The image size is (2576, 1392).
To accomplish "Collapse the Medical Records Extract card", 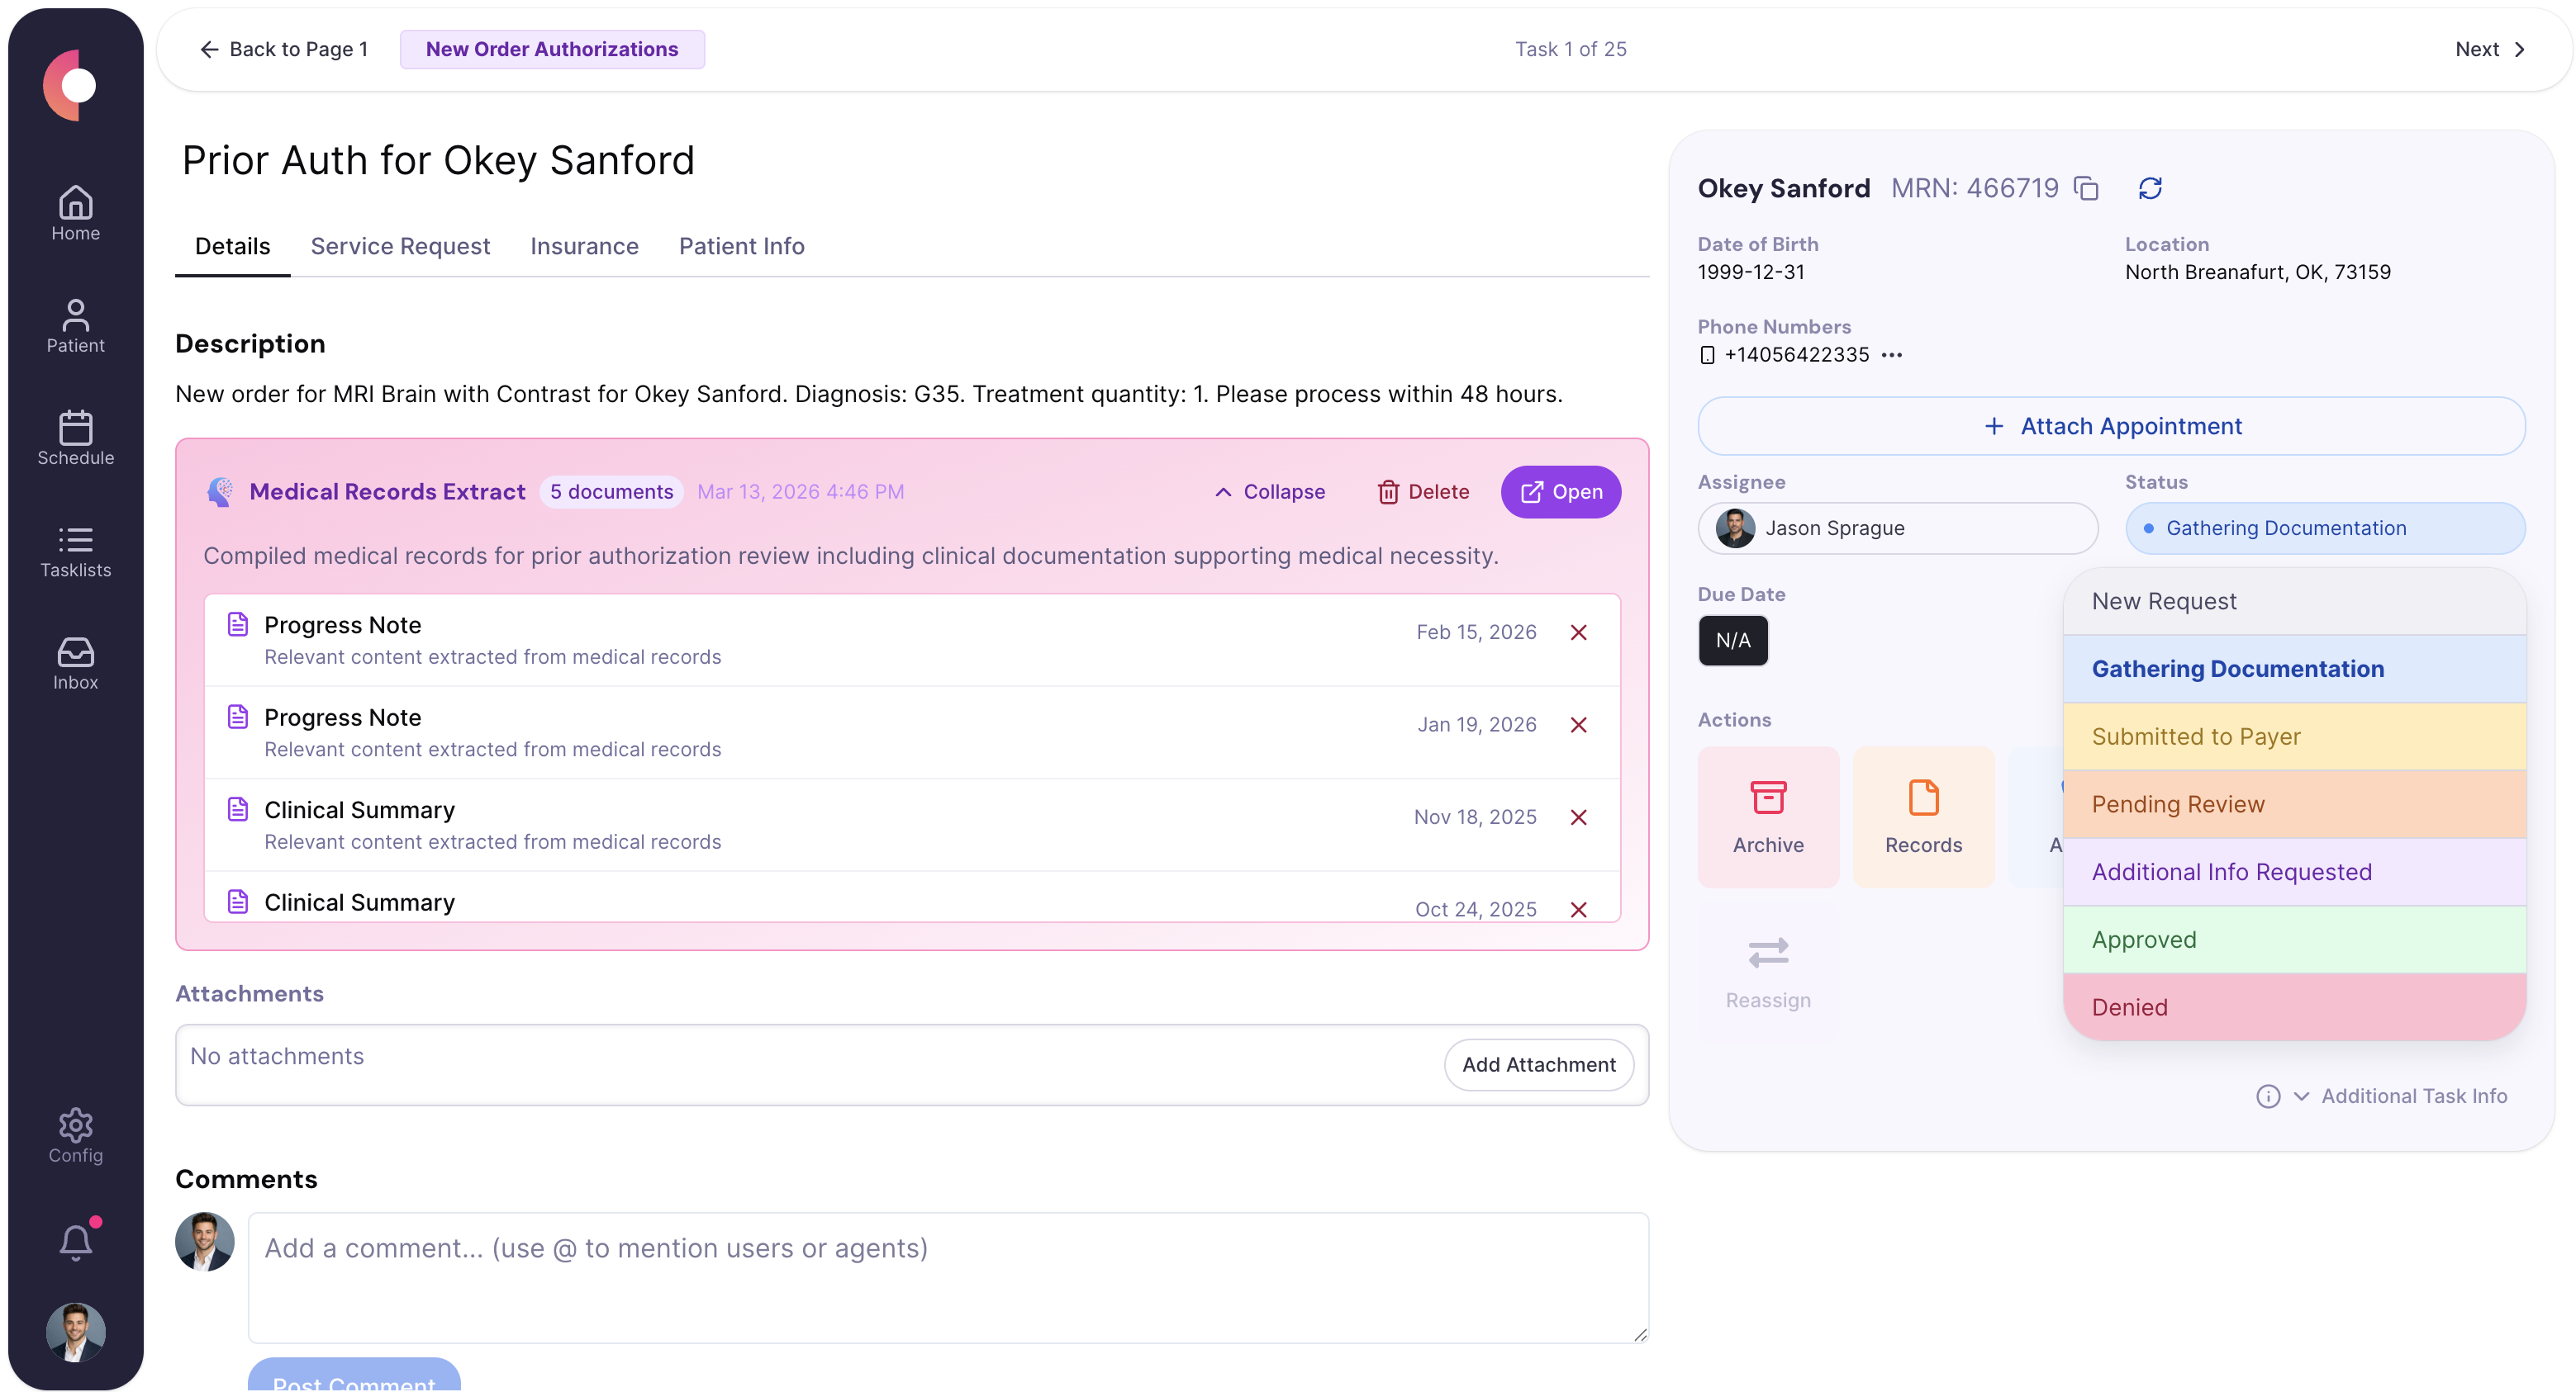I will coord(1269,491).
